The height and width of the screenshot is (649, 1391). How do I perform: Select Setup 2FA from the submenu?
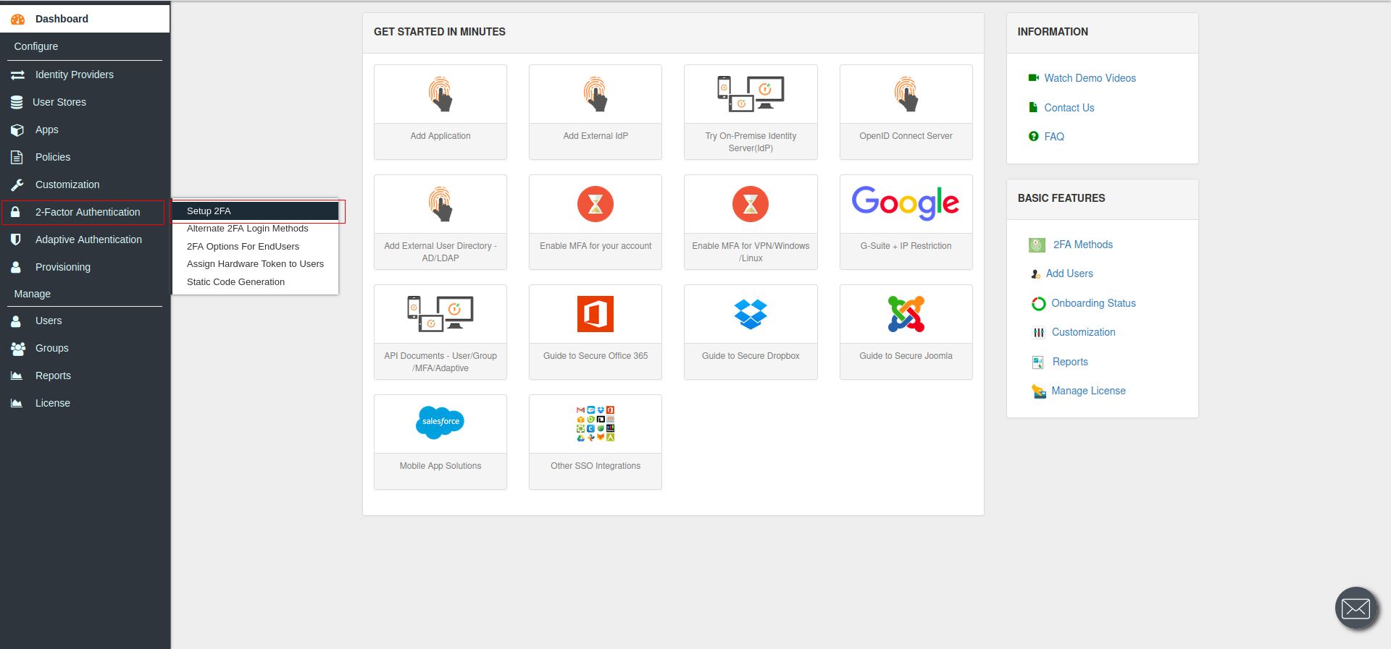256,211
